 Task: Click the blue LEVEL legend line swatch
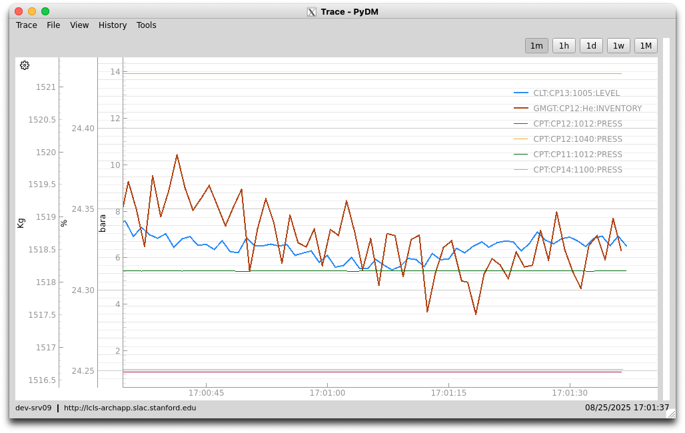[521, 93]
